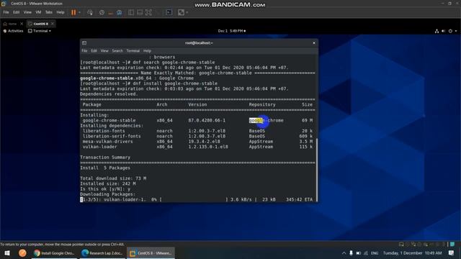Switch to VMware console view
Screen dimensions: 461x259
point(169,12)
